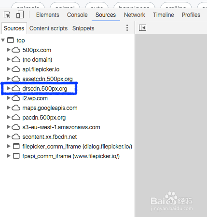
Task: Collapse the top frame tree node
Action: click(3, 40)
